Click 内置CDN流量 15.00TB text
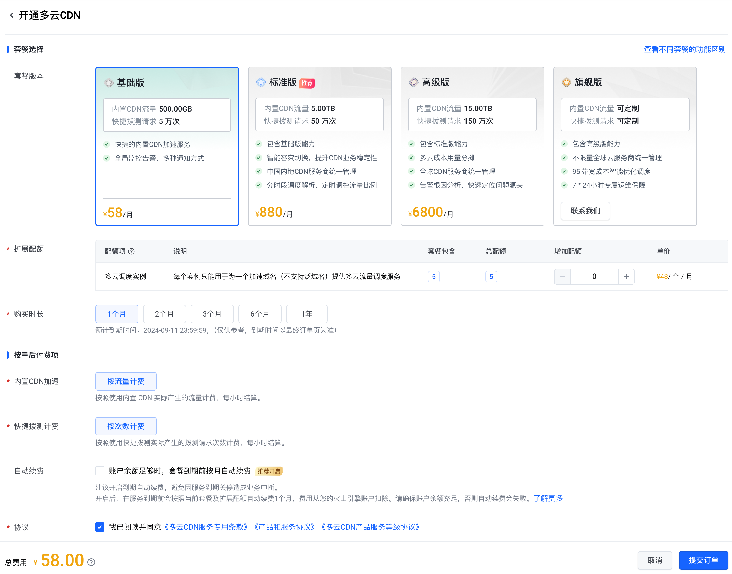732x574 pixels. click(454, 109)
